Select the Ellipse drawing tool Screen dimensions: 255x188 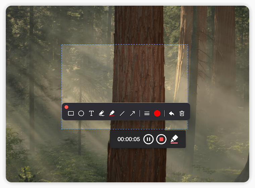pyautogui.click(x=81, y=113)
